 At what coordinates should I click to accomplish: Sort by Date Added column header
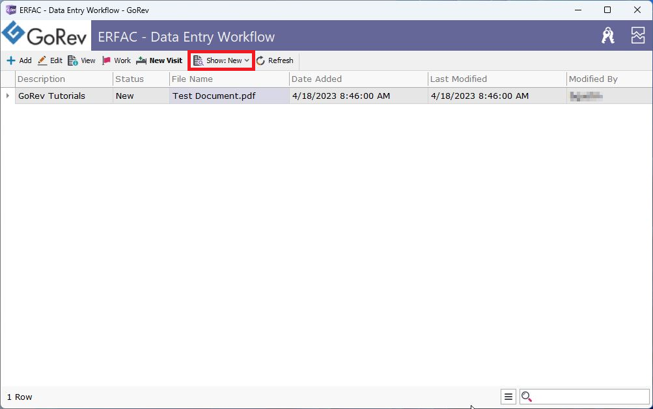[359, 79]
